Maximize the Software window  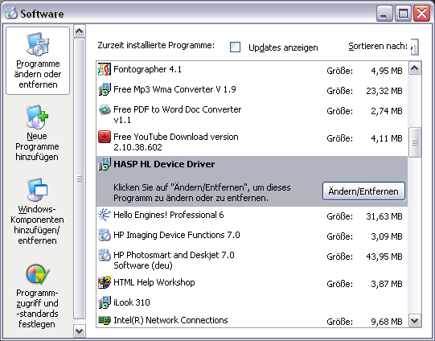click(403, 14)
